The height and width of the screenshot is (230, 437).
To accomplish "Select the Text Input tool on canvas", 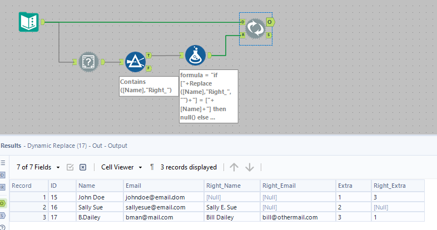I will pyautogui.click(x=29, y=22).
